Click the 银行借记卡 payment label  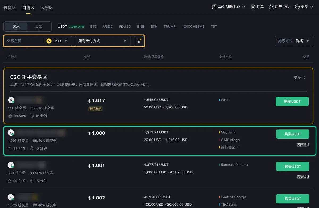coord(230,147)
